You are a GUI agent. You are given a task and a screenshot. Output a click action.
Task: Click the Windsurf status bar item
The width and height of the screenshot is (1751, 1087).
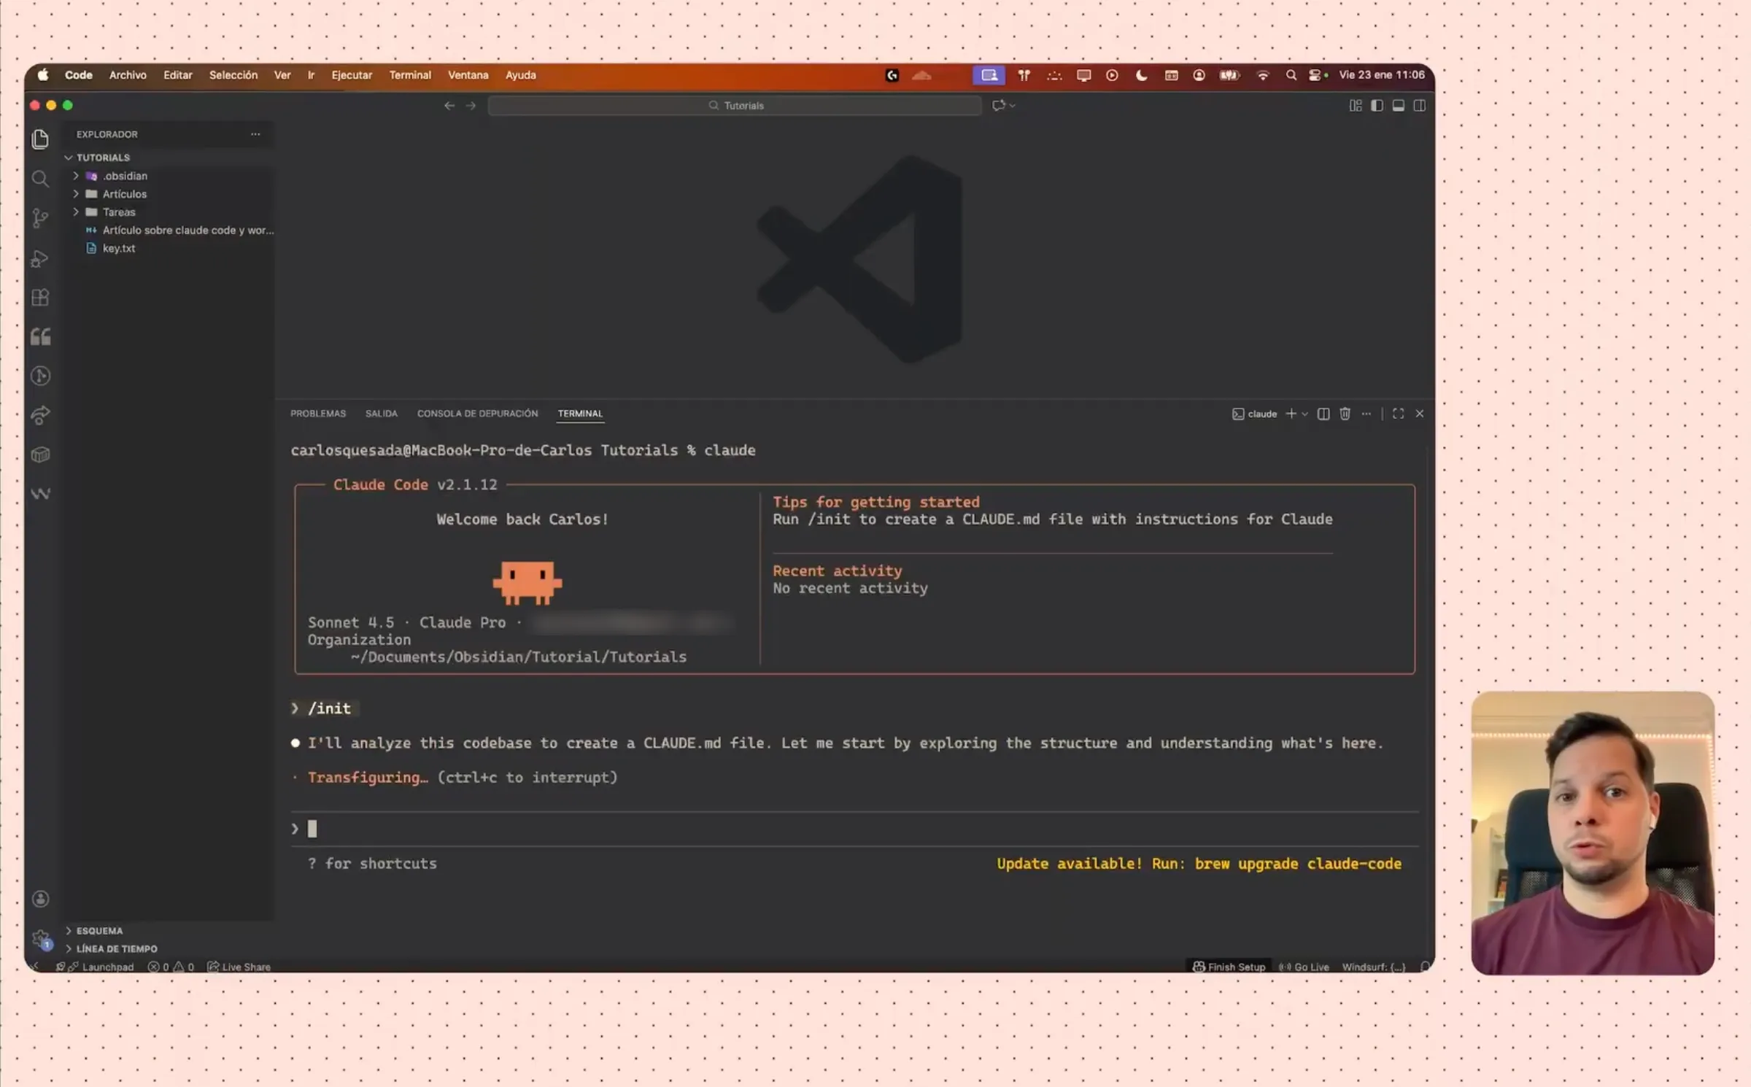pos(1374,967)
